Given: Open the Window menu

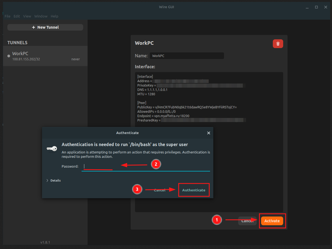Looking at the screenshot, I should tap(41, 16).
